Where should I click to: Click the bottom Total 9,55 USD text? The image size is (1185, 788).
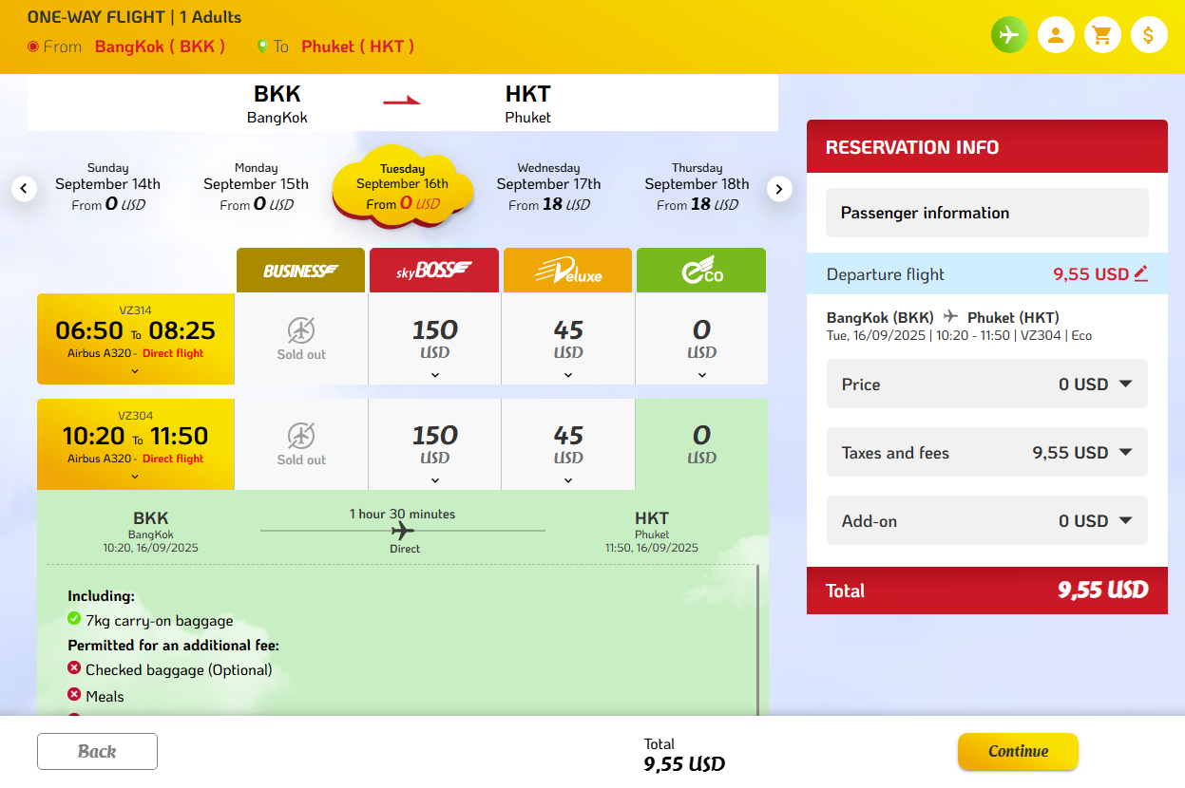pos(684,756)
